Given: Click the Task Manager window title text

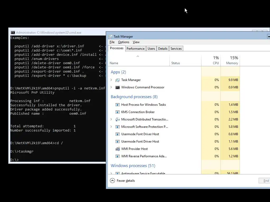Looking at the screenshot, I should pyautogui.click(x=123, y=37).
